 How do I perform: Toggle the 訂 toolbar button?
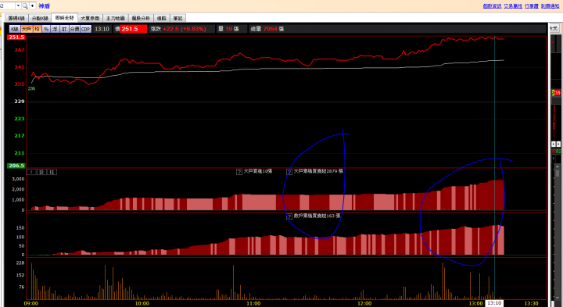coord(64,29)
